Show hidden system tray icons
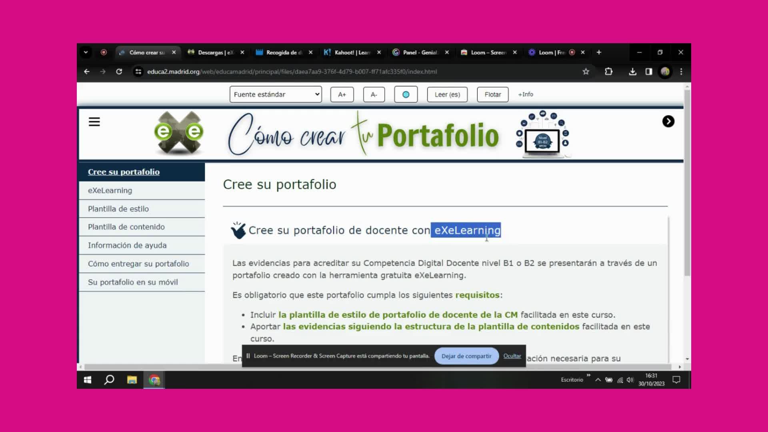 click(x=598, y=380)
